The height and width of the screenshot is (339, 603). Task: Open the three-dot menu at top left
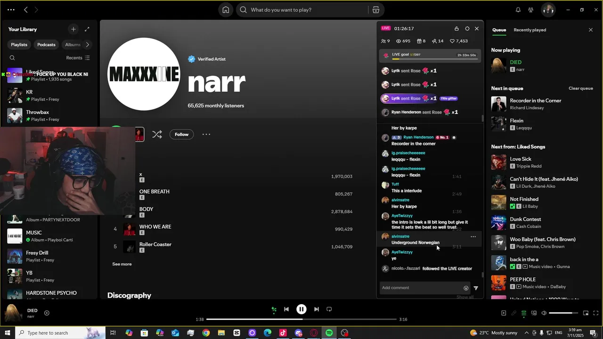point(11,10)
